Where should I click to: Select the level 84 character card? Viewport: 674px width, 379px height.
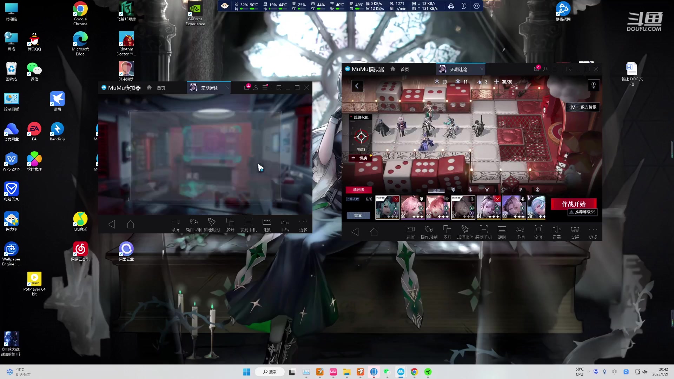click(488, 207)
